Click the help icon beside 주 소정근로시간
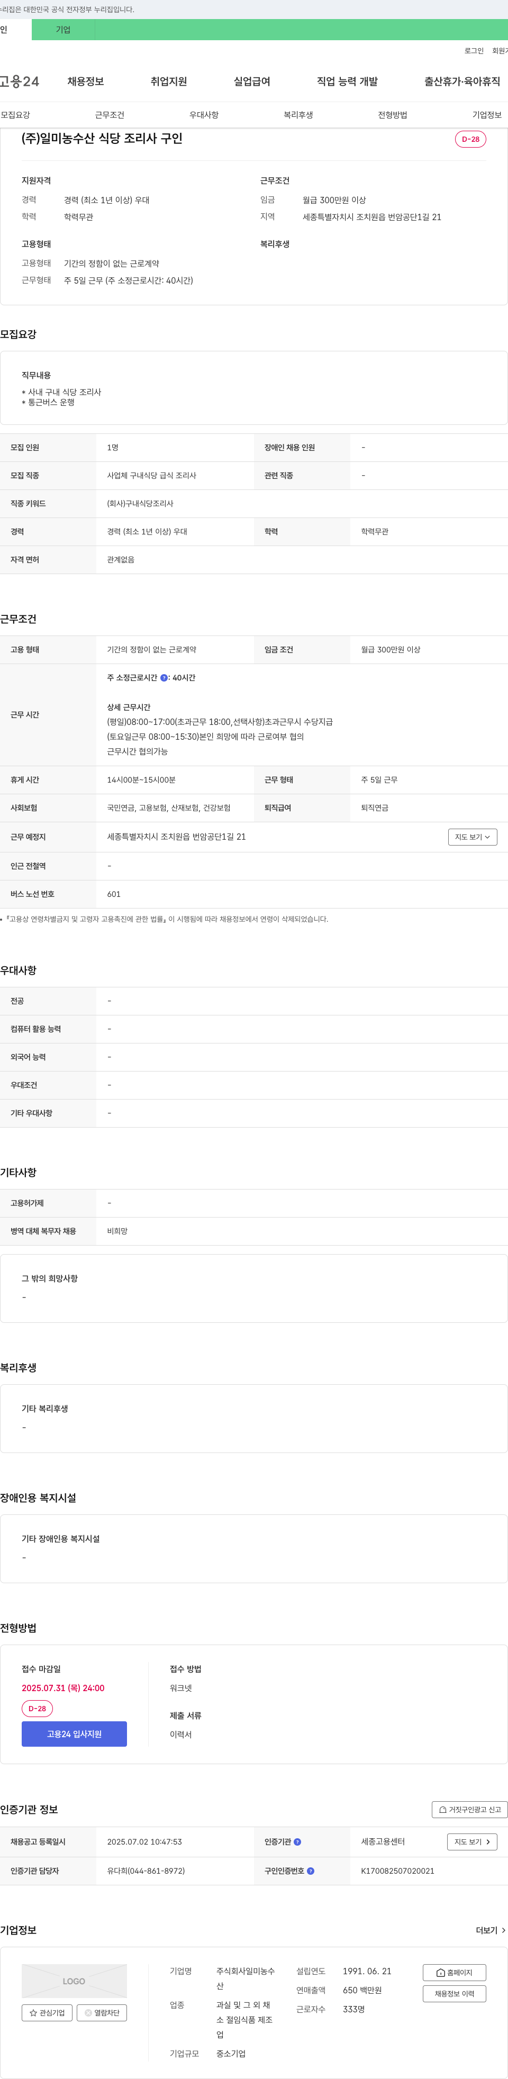This screenshot has height=2079, width=508. [x=164, y=678]
